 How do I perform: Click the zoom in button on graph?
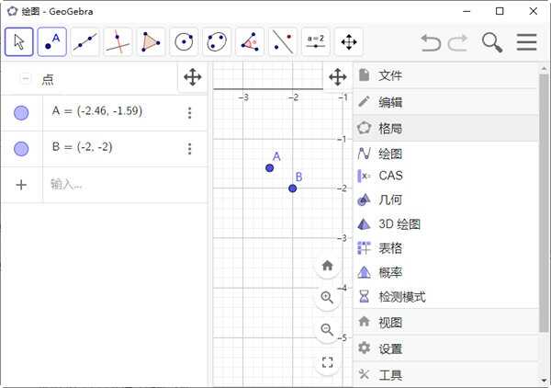(327, 297)
